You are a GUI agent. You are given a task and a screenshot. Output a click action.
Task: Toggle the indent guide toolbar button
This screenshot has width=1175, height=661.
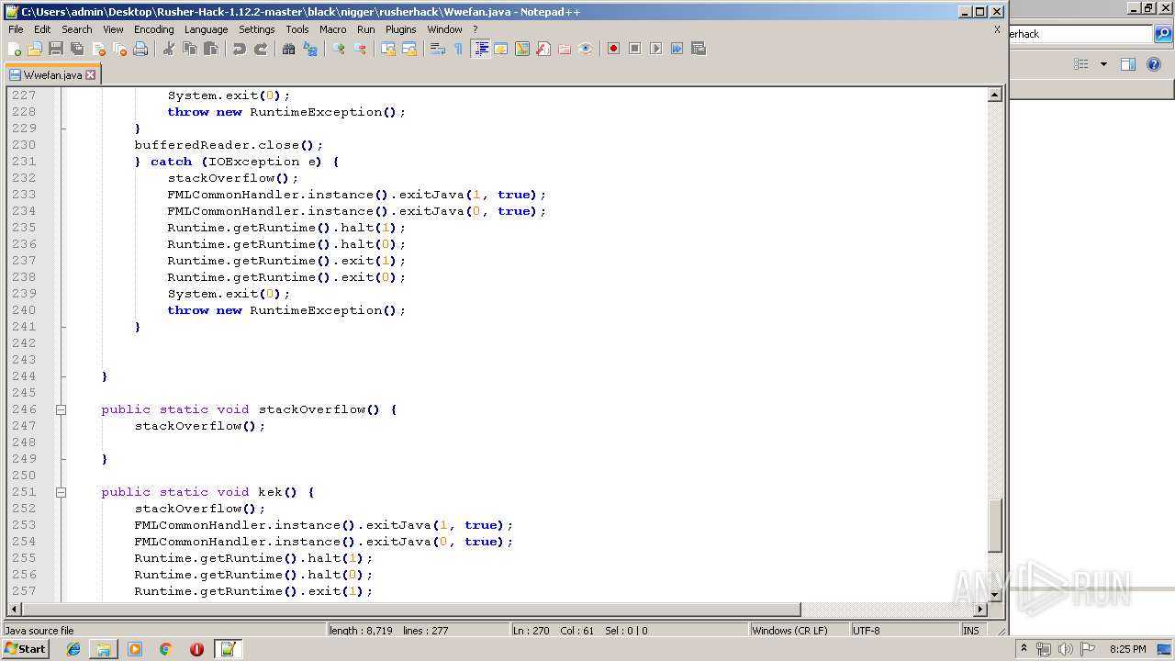click(480, 49)
